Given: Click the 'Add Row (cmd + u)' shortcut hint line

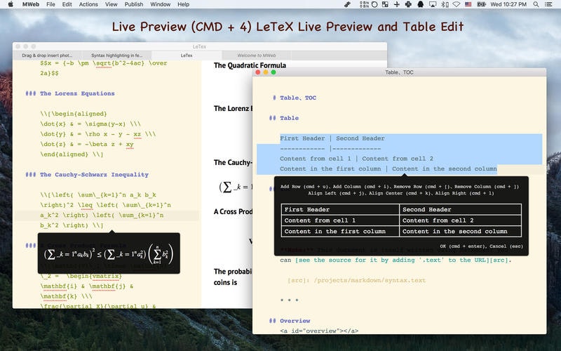Looking at the screenshot, I should tap(399, 187).
